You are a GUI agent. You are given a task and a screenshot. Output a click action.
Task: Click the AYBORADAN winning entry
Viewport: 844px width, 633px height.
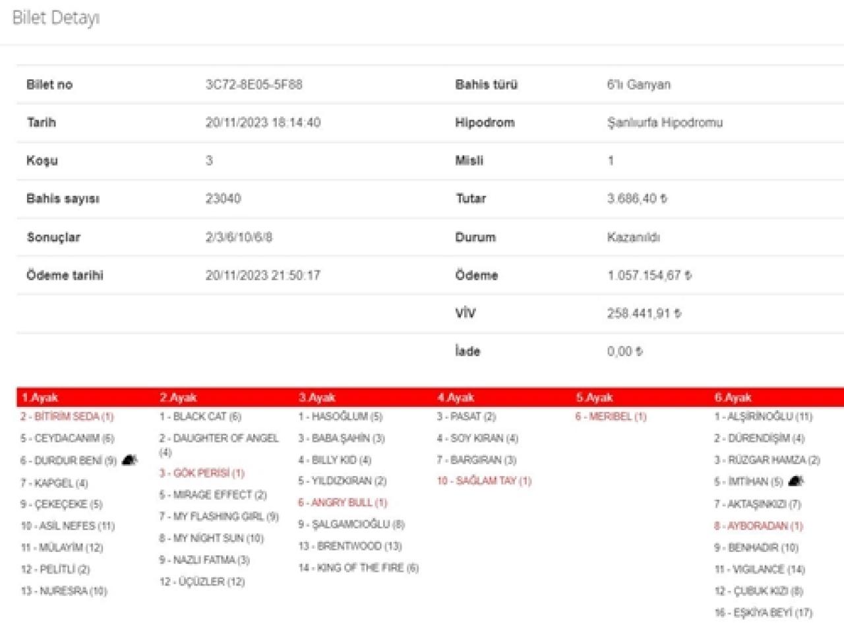click(x=758, y=526)
